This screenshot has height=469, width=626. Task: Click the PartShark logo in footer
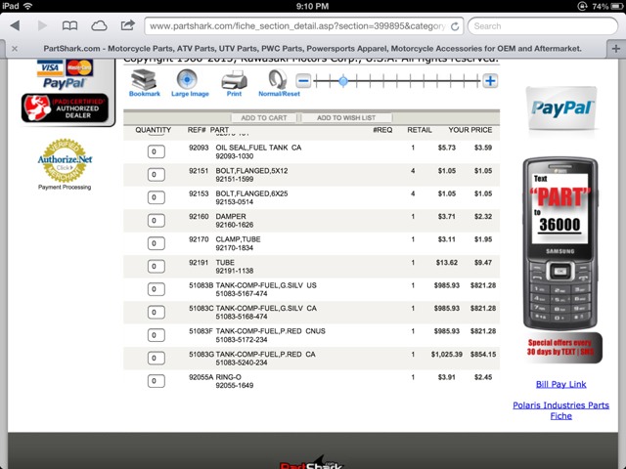(312, 462)
